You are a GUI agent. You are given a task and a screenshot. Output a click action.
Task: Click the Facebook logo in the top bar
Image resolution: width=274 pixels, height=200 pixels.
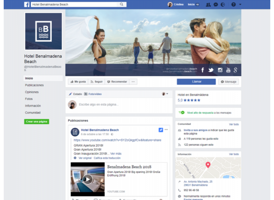27,4
